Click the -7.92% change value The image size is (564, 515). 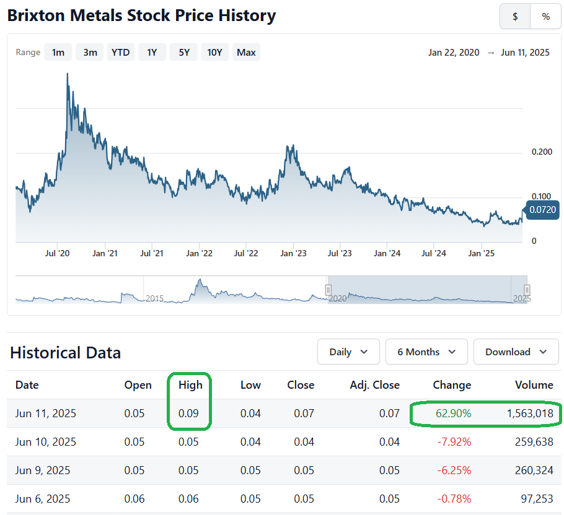pos(454,442)
